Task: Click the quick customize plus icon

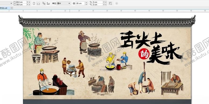Action: (x=117, y=4)
